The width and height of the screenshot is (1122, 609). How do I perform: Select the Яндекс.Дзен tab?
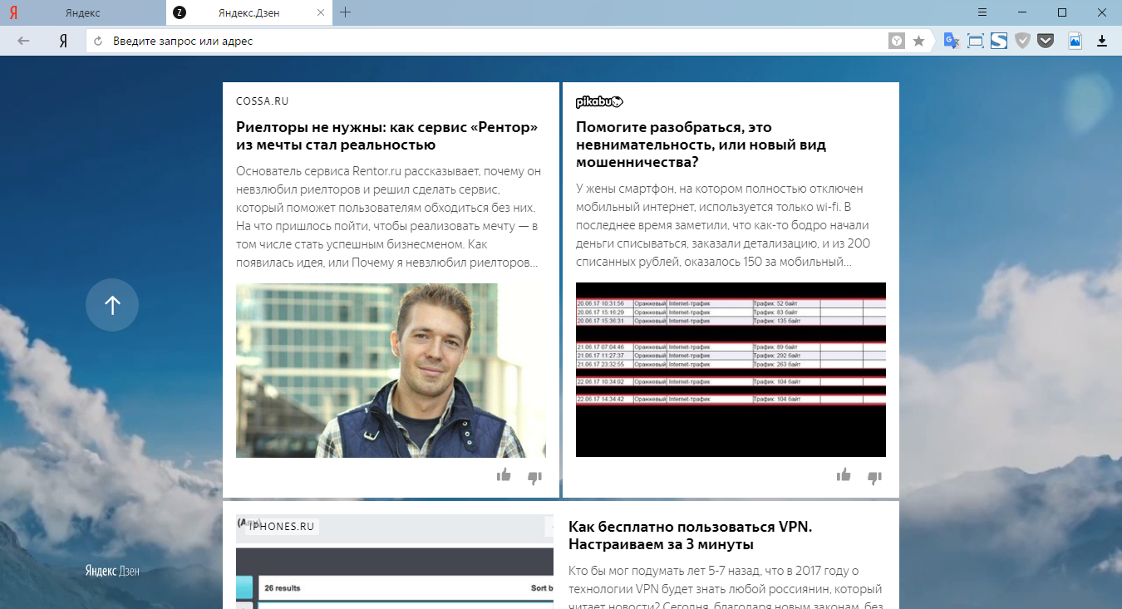click(249, 12)
